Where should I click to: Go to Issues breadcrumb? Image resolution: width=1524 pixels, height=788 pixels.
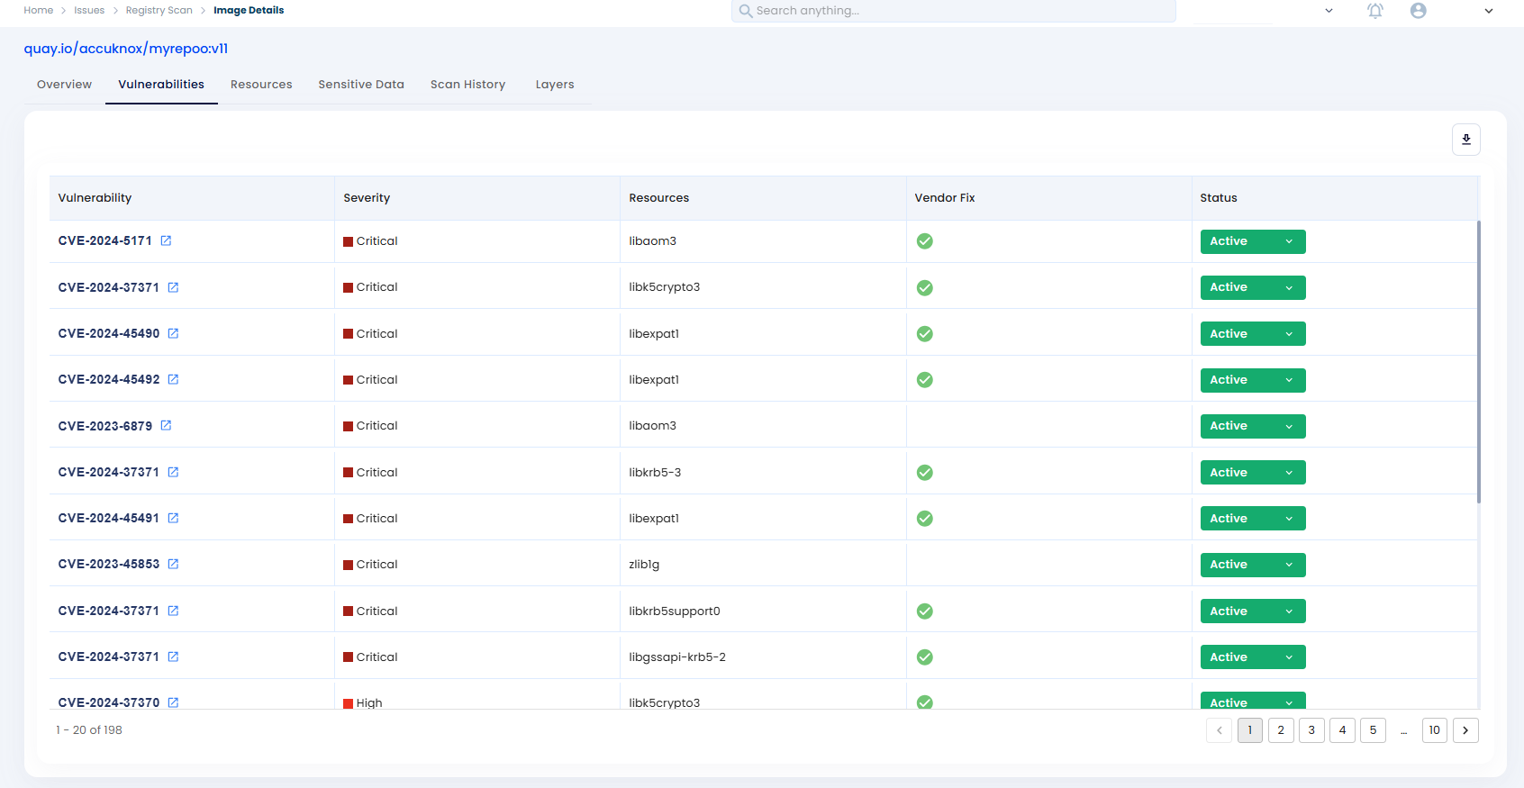click(x=89, y=11)
